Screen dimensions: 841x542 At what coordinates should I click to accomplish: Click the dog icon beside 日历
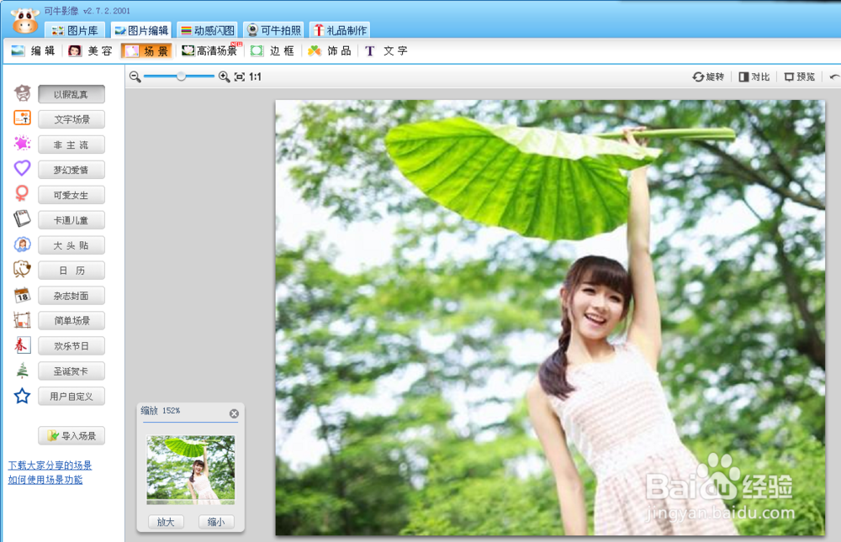pyautogui.click(x=22, y=269)
